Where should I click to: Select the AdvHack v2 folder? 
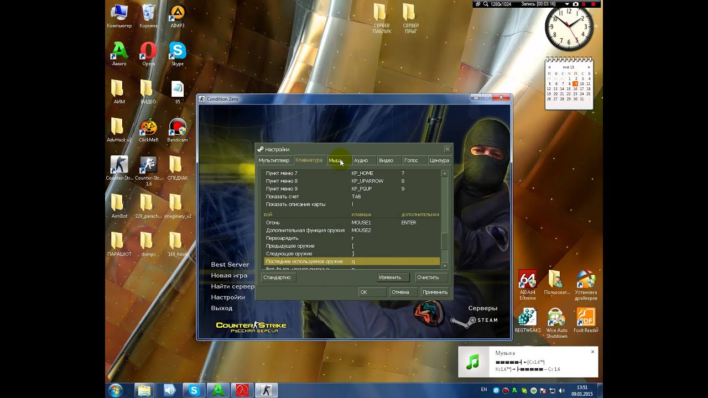119,130
